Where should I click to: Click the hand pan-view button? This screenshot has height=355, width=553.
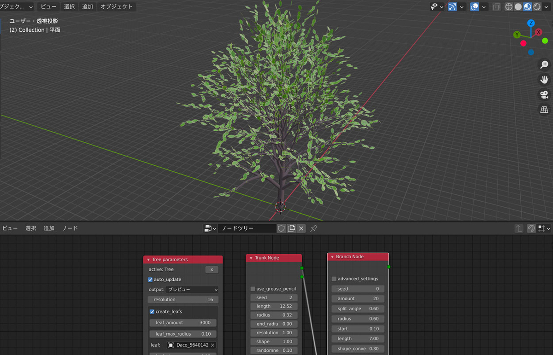[x=544, y=80]
